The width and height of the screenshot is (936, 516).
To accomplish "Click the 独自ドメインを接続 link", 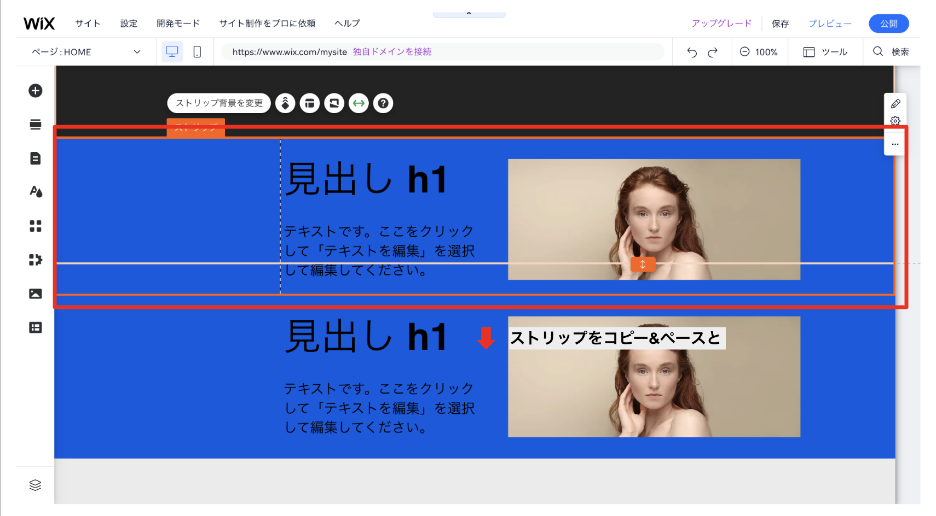I will (392, 51).
